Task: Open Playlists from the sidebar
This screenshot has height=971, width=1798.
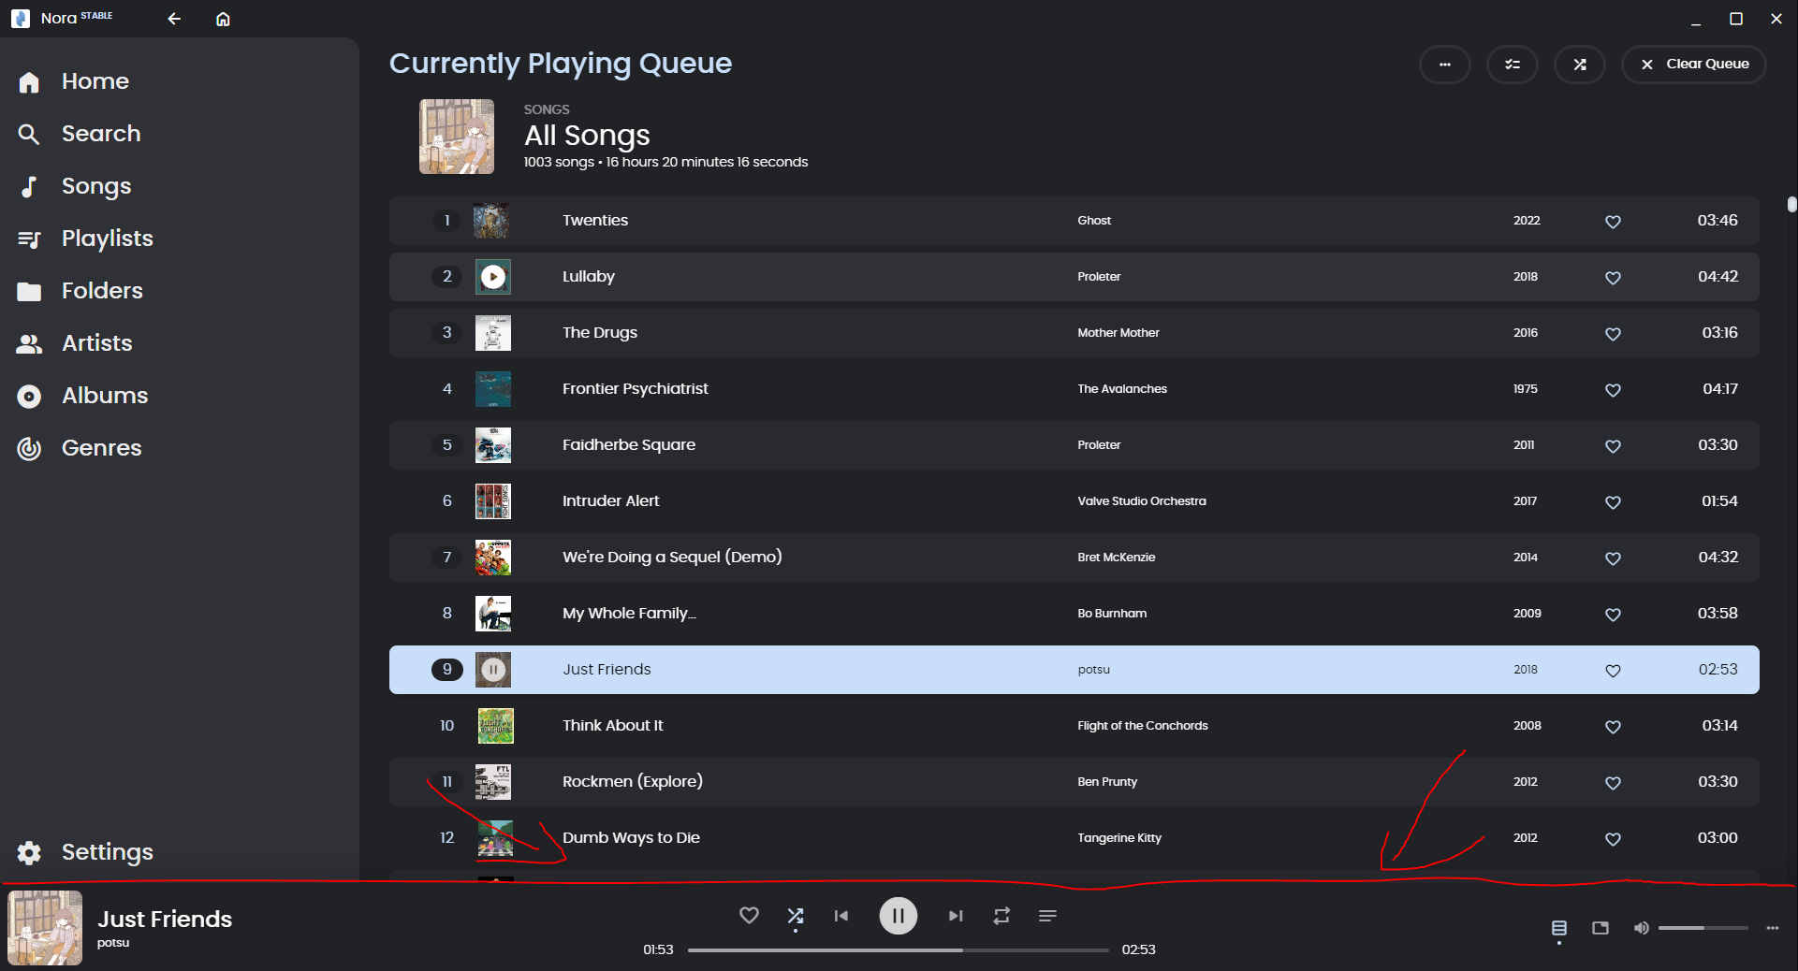Action: (x=107, y=238)
